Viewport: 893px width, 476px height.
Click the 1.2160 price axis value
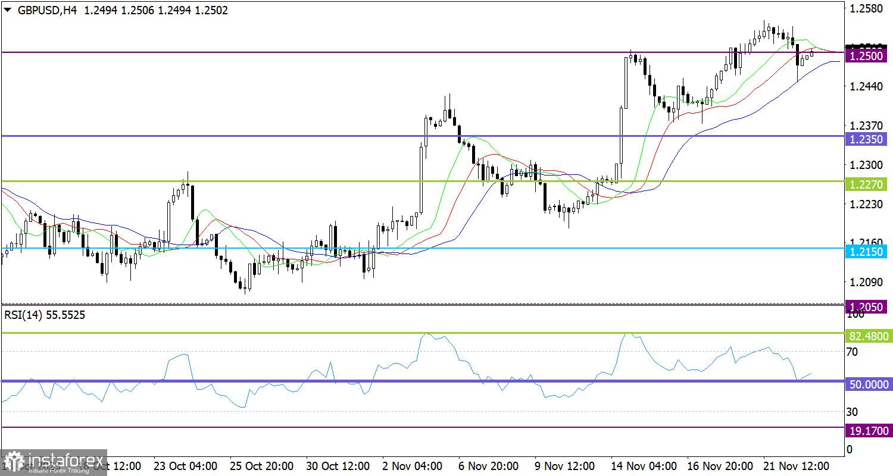(x=866, y=242)
